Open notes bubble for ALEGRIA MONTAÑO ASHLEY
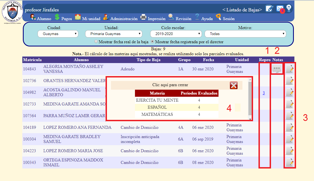Image resolution: width=314 pixels, height=181 pixels. point(277,69)
